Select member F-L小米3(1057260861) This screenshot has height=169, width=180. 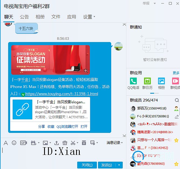[x=153, y=116]
